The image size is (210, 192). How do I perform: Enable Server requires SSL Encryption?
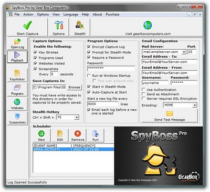coord(143,98)
